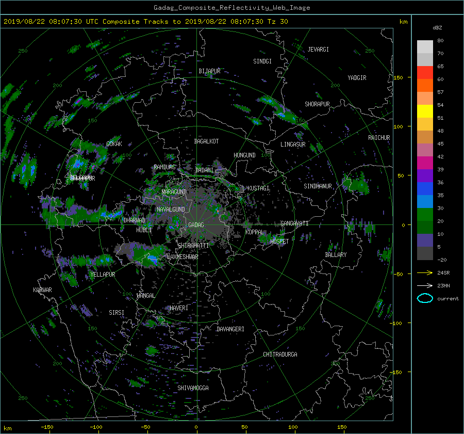The height and width of the screenshot is (434, 464).
Task: Click the DAVANGERI city label
Action: [x=230, y=329]
